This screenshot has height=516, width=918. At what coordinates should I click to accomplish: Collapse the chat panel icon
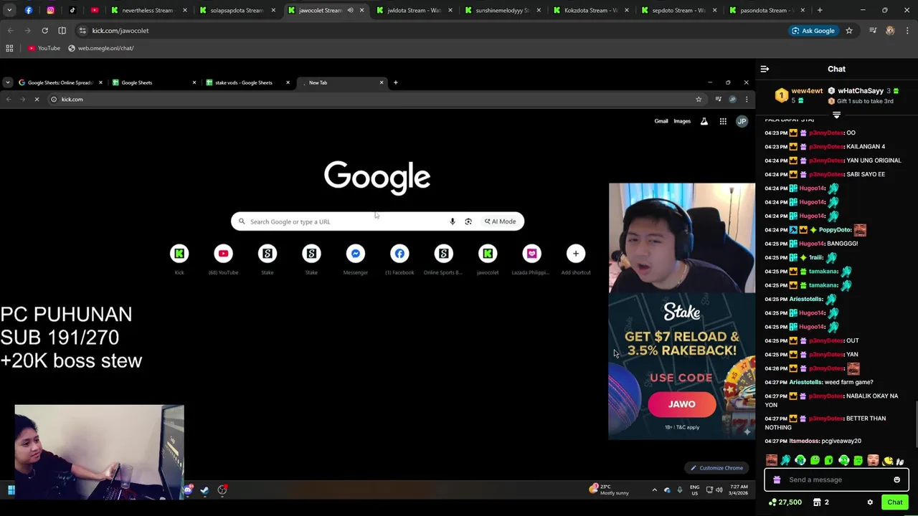pyautogui.click(x=765, y=69)
